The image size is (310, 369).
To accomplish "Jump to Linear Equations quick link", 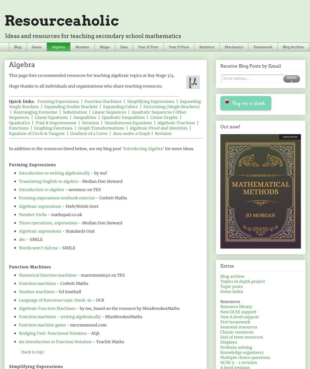I will coord(51,117).
